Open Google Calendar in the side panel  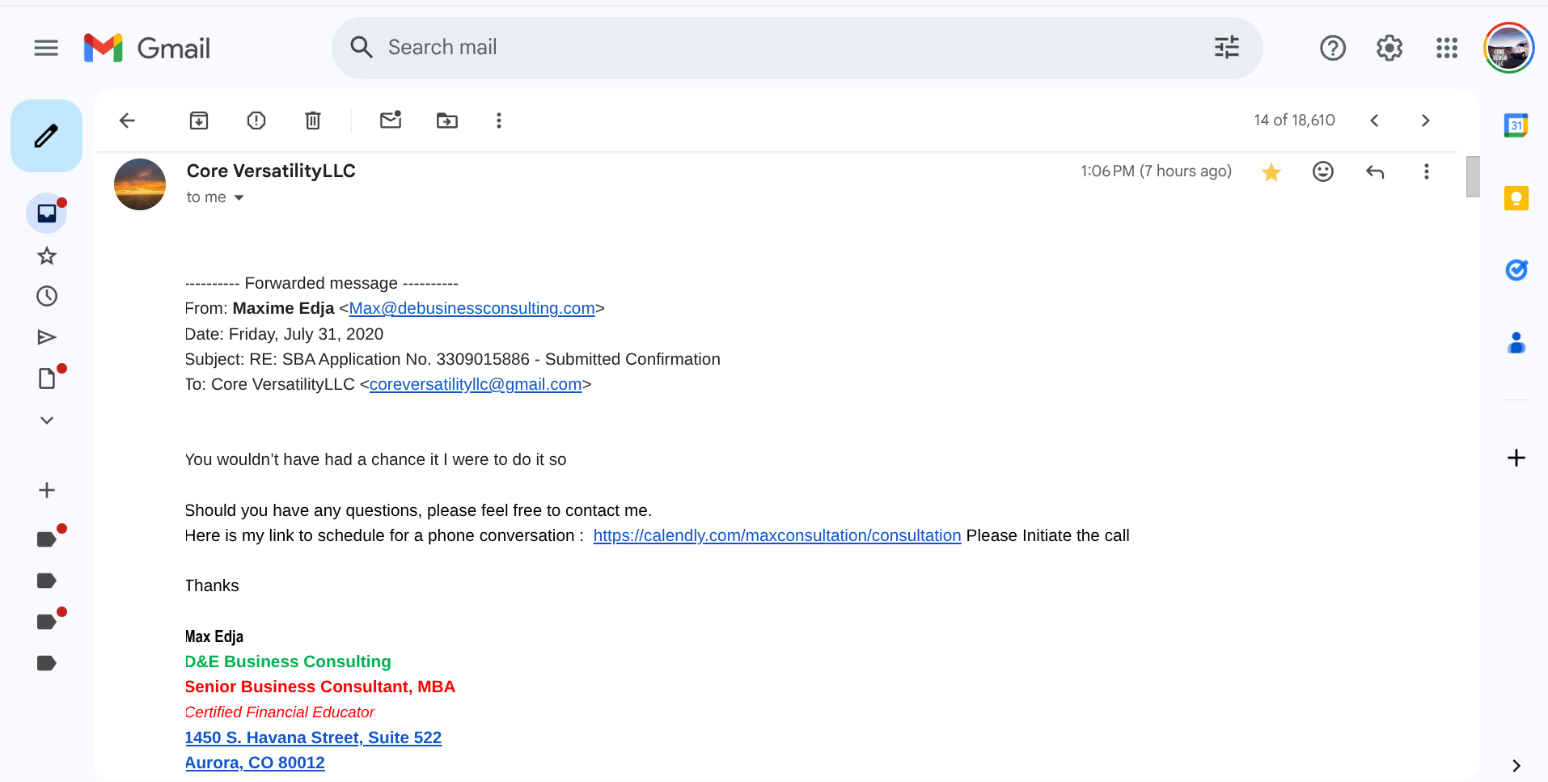(x=1516, y=125)
